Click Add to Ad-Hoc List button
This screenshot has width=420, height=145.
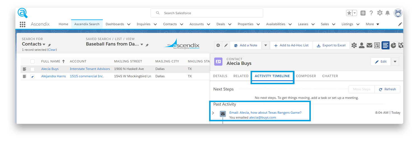291,45
